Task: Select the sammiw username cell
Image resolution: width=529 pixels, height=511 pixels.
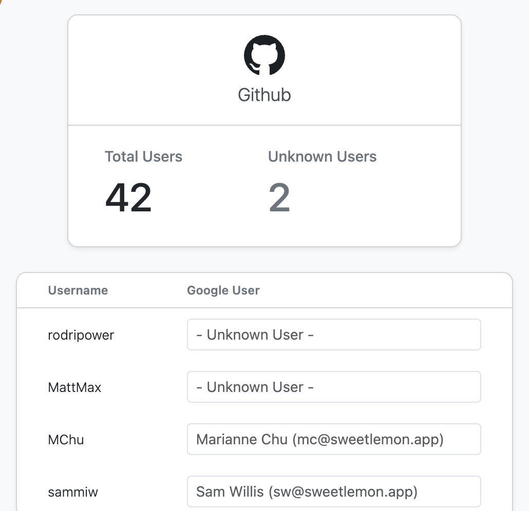Action: [73, 492]
